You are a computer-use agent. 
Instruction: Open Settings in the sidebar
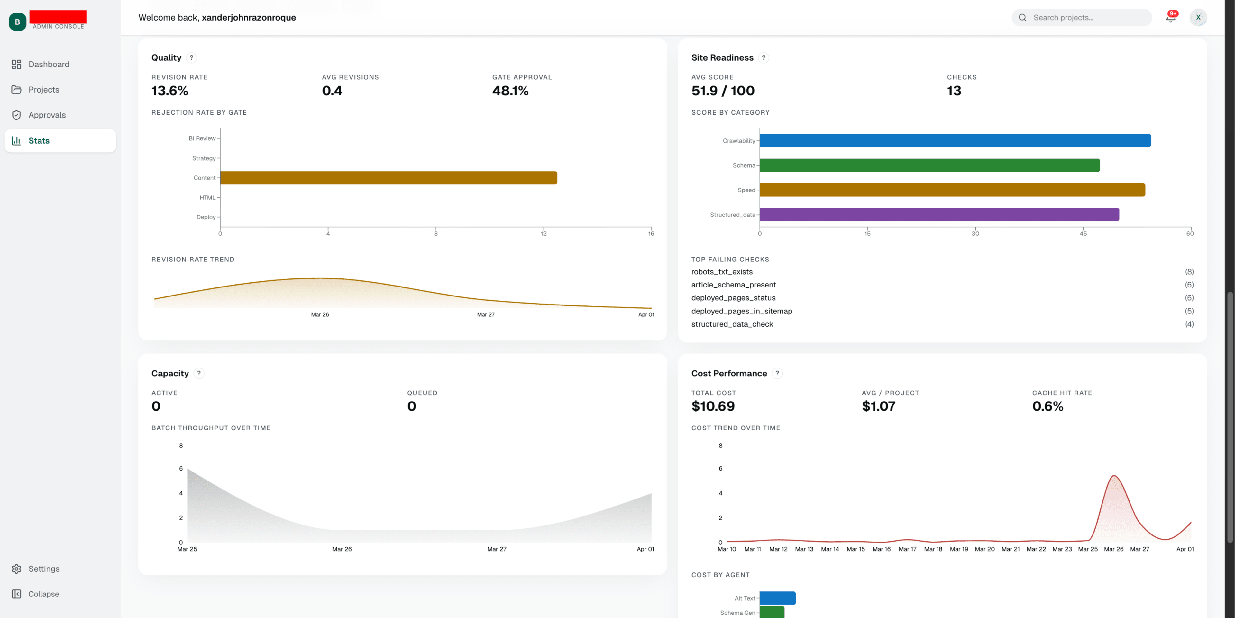(x=60, y=569)
